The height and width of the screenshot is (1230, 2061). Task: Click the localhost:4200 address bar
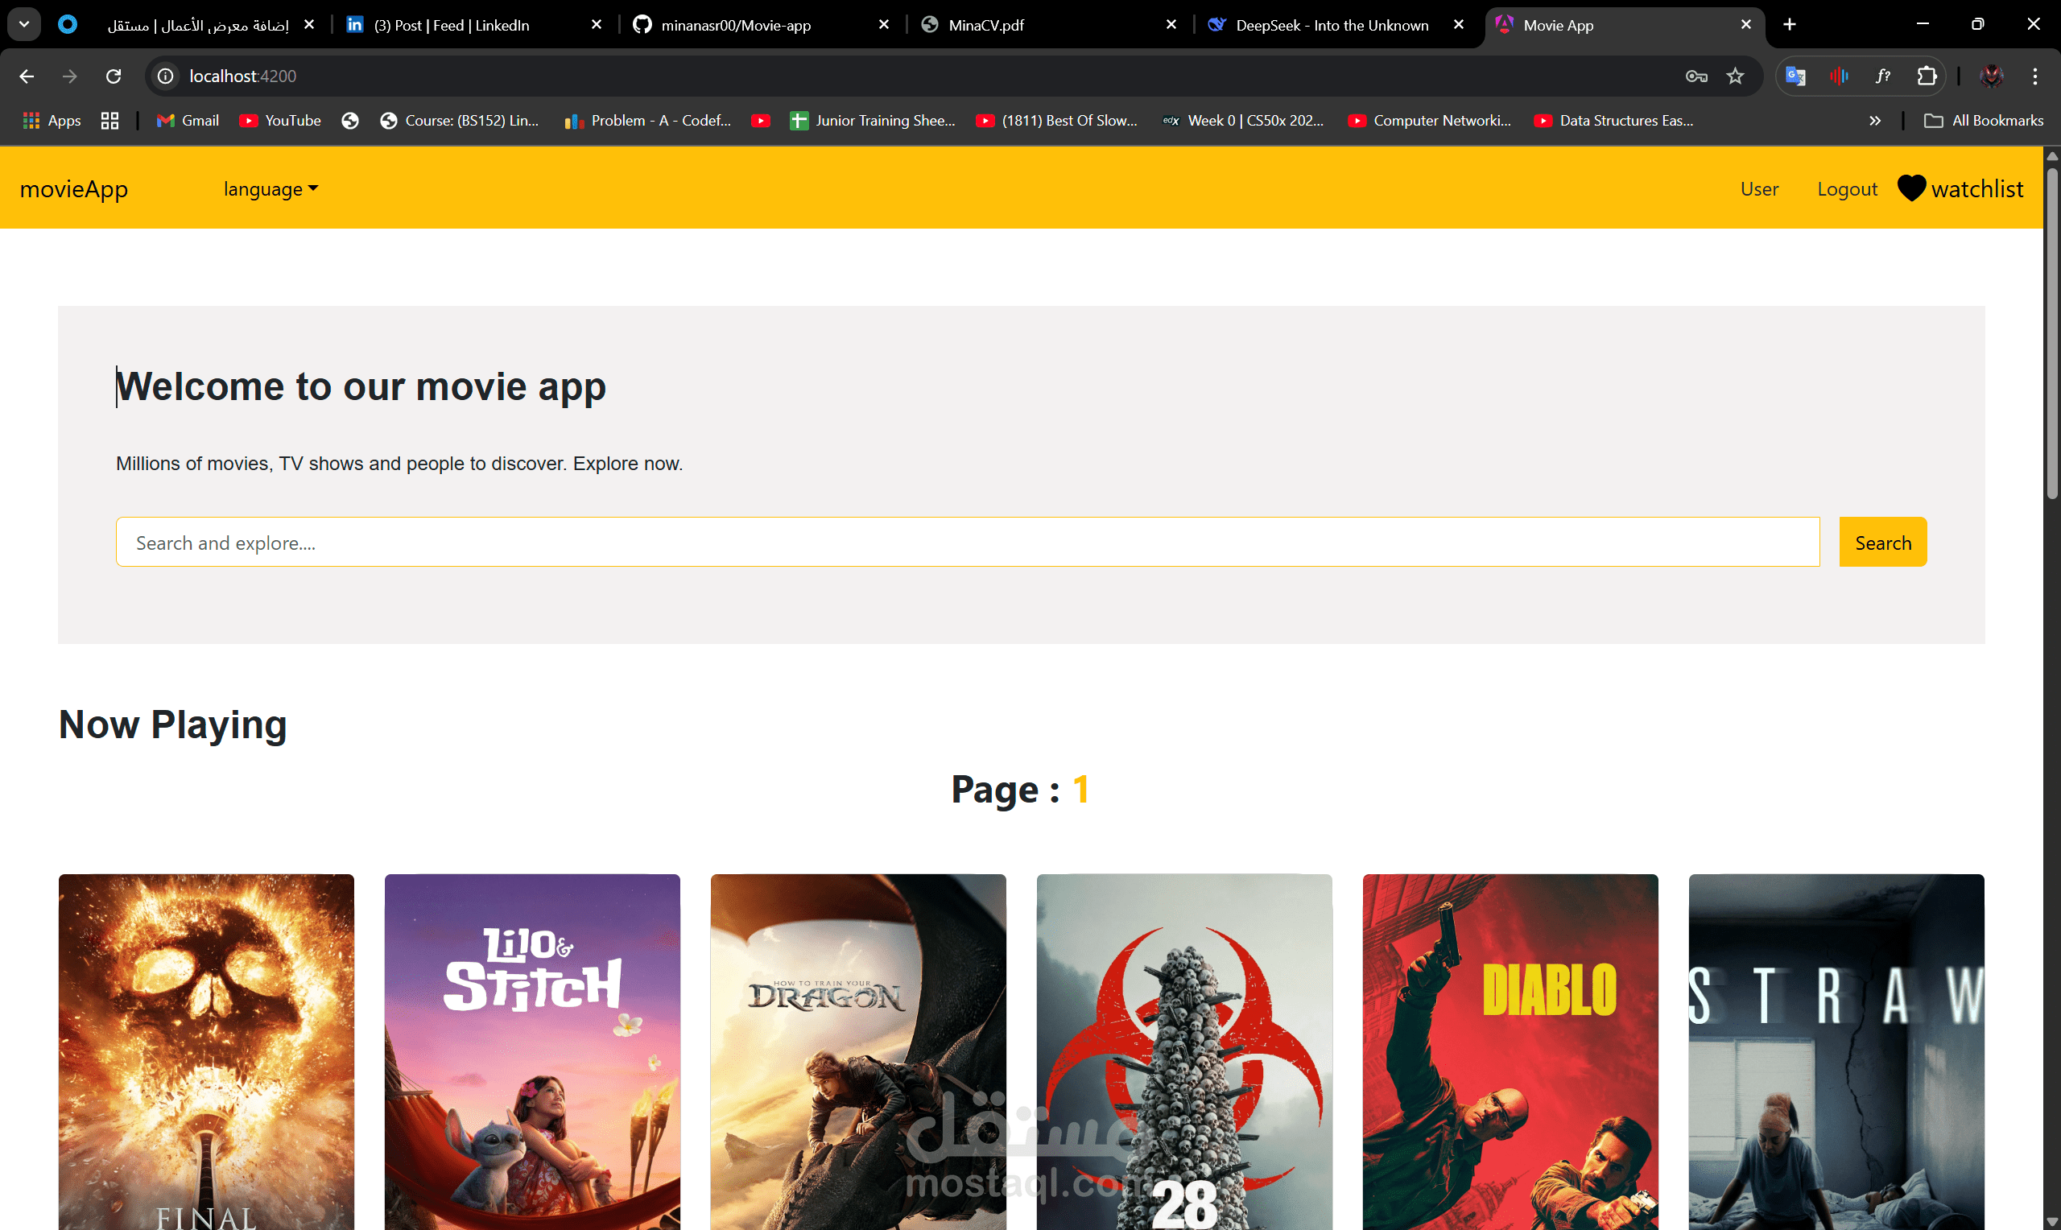click(911, 76)
